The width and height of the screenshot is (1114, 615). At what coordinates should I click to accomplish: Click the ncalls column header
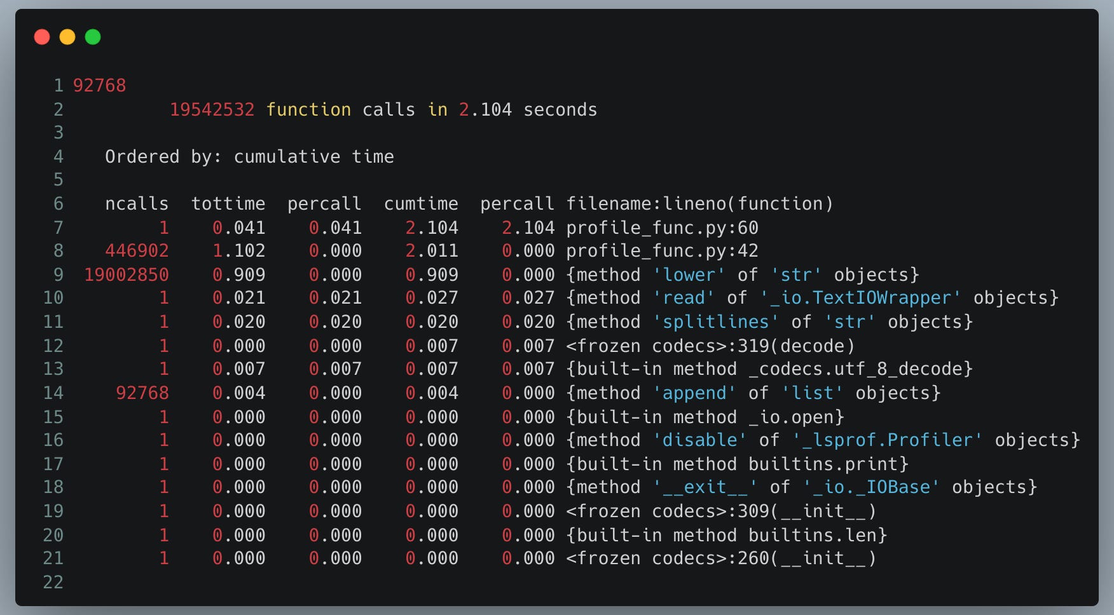(137, 204)
